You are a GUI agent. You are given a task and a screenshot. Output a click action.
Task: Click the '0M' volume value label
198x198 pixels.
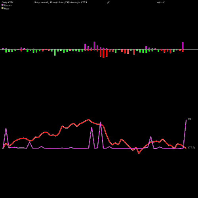[x=189, y=119]
